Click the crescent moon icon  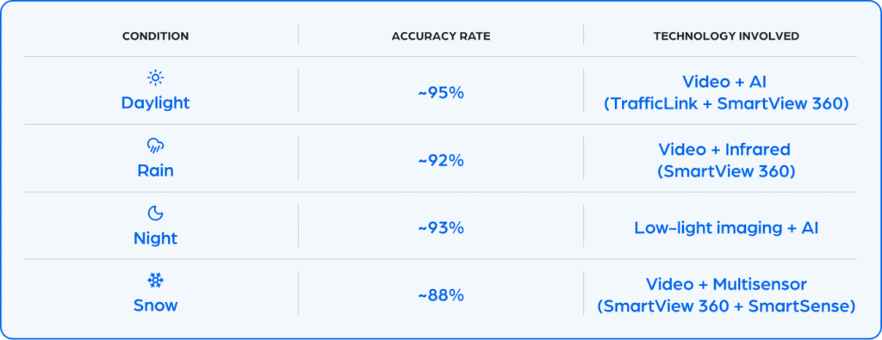155,213
